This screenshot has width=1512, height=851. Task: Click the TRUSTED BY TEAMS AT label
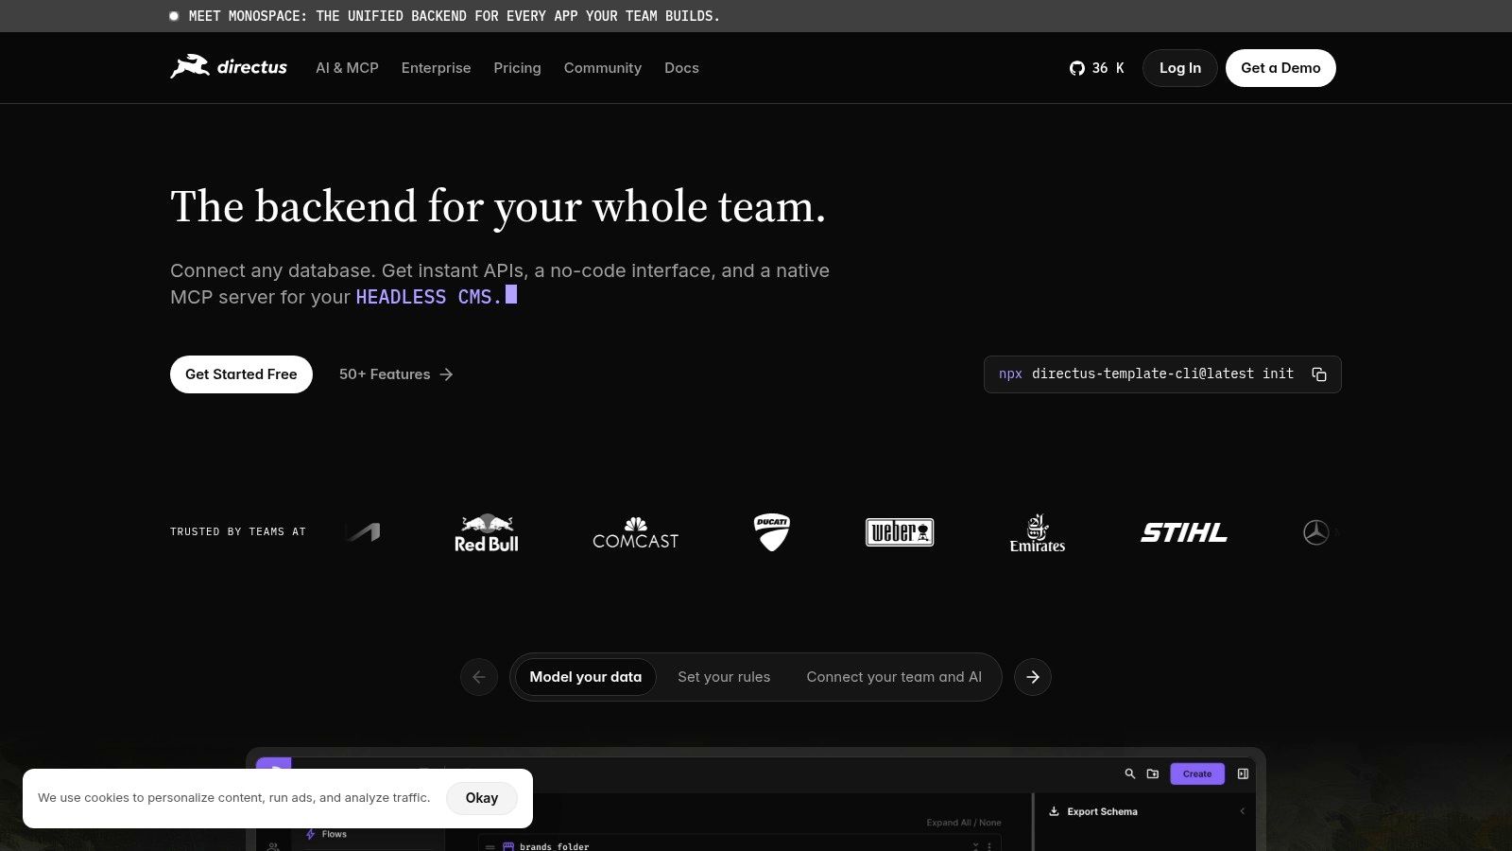point(238,532)
